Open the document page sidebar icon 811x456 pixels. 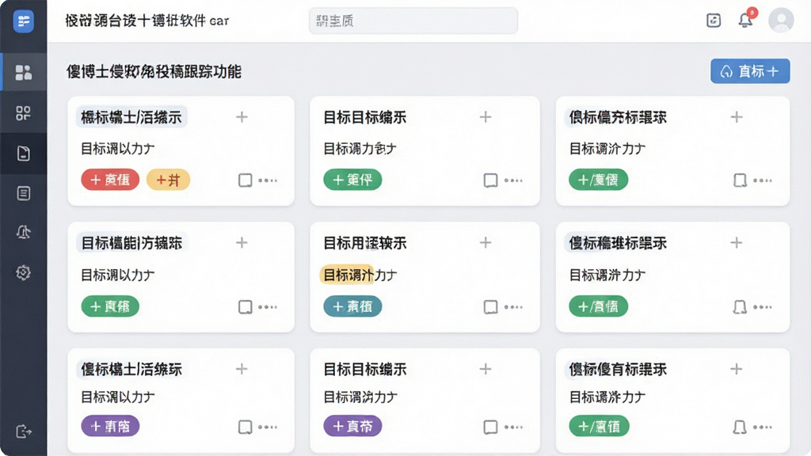(23, 154)
